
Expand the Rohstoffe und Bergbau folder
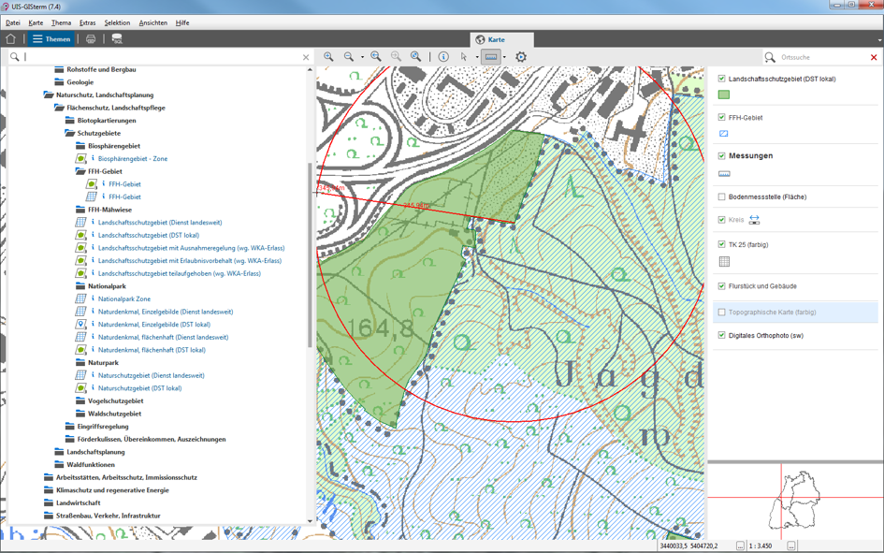coord(59,69)
